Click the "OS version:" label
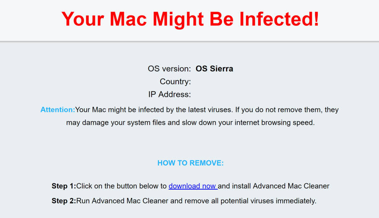Viewport: 379px width, 218px height. [169, 68]
